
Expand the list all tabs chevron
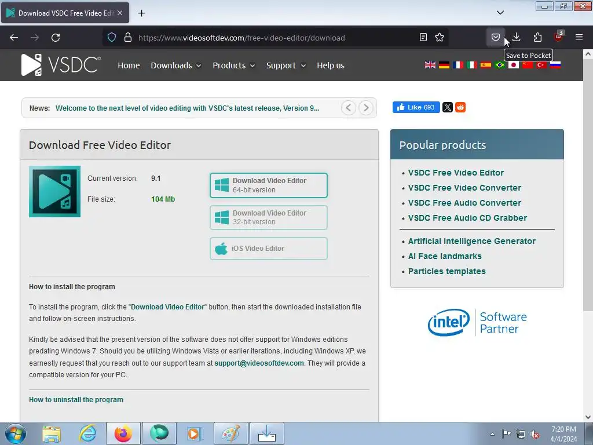point(500,13)
